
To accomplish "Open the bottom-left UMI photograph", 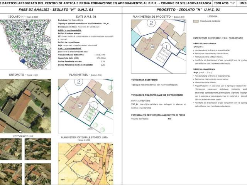I will (11, 174).
